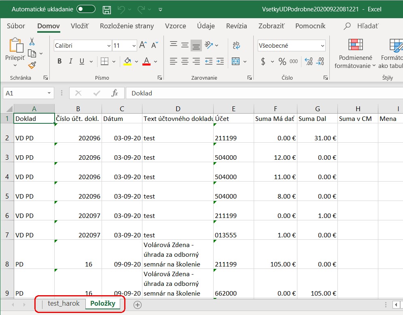Open the Súbor menu
403x315 pixels.
[x=16, y=26]
